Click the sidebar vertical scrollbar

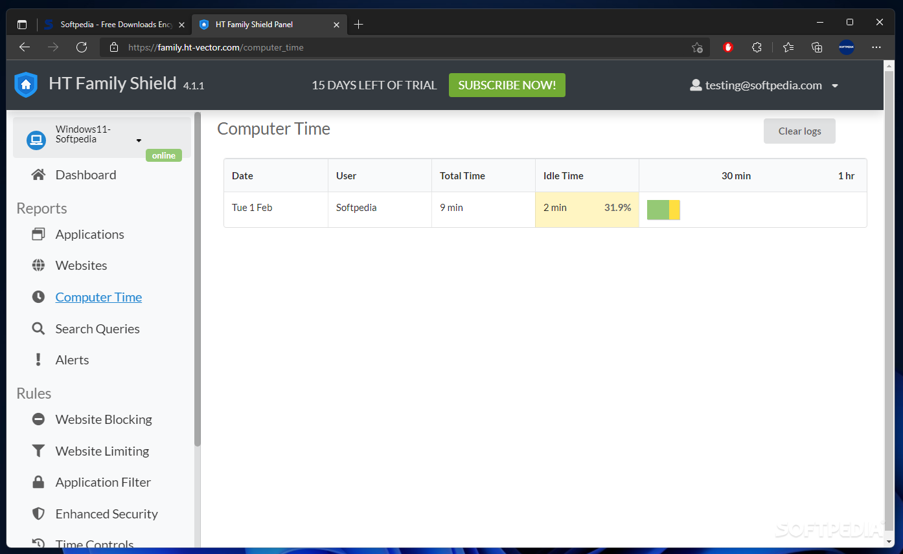tap(197, 280)
